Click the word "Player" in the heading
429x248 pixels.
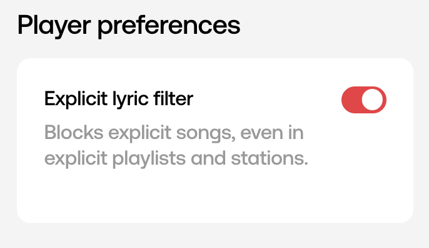pyautogui.click(x=54, y=26)
